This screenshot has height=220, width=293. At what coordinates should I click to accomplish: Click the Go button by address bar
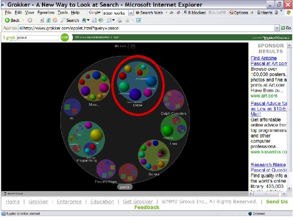tap(286, 28)
